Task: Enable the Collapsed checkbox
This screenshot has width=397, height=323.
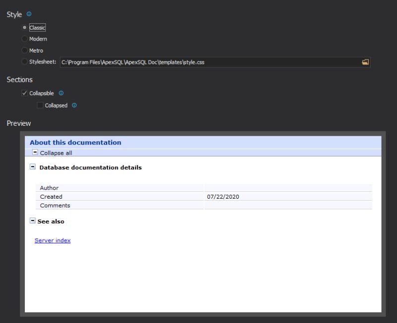Action: click(x=39, y=105)
